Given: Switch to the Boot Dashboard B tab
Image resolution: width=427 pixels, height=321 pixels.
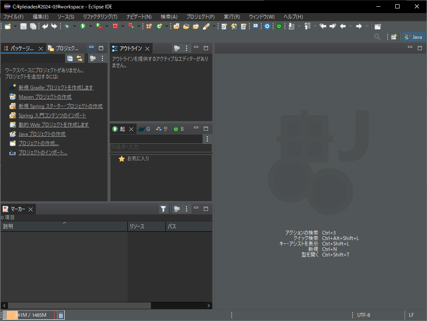Looking at the screenshot, I should [x=179, y=129].
